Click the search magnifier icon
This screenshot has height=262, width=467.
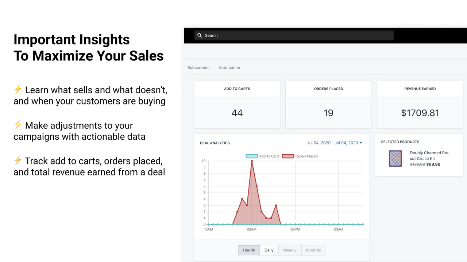coord(200,35)
